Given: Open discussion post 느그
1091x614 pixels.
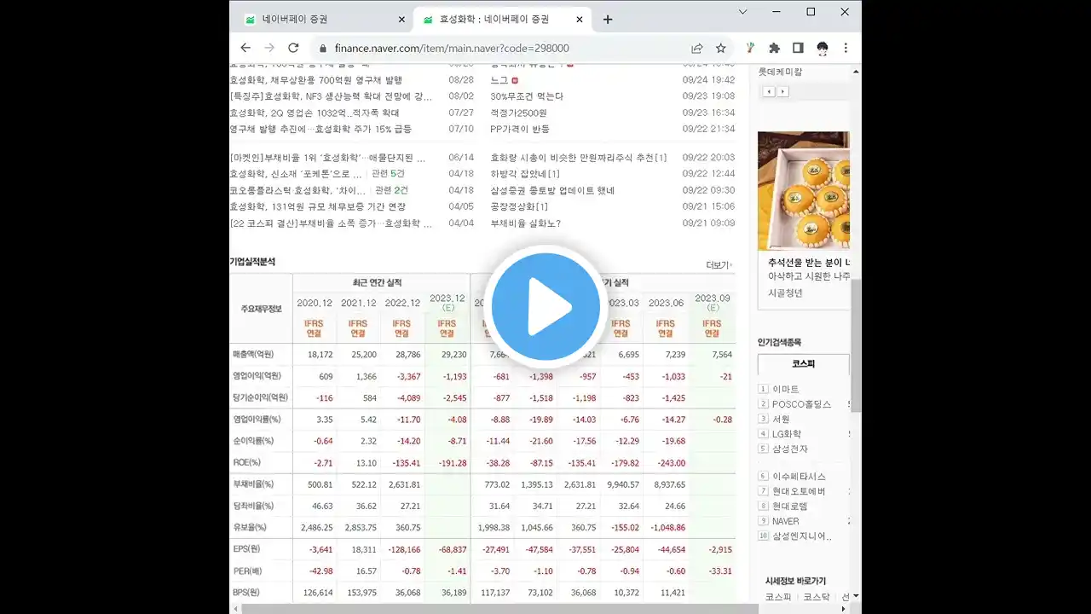Looking at the screenshot, I should coord(499,80).
